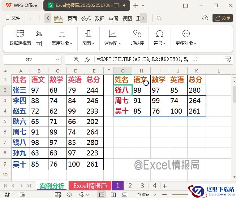Click the zoom magnifier icon in formula bar
The width and height of the screenshot is (236, 198).
pyautogui.click(x=76, y=60)
